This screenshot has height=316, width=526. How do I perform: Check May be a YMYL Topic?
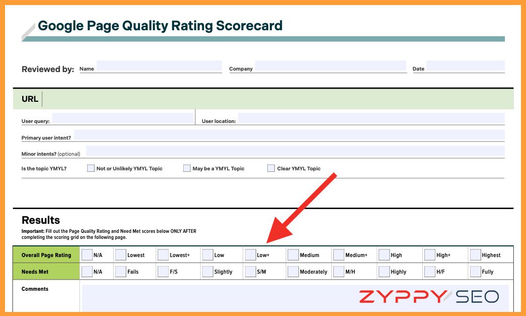point(187,168)
